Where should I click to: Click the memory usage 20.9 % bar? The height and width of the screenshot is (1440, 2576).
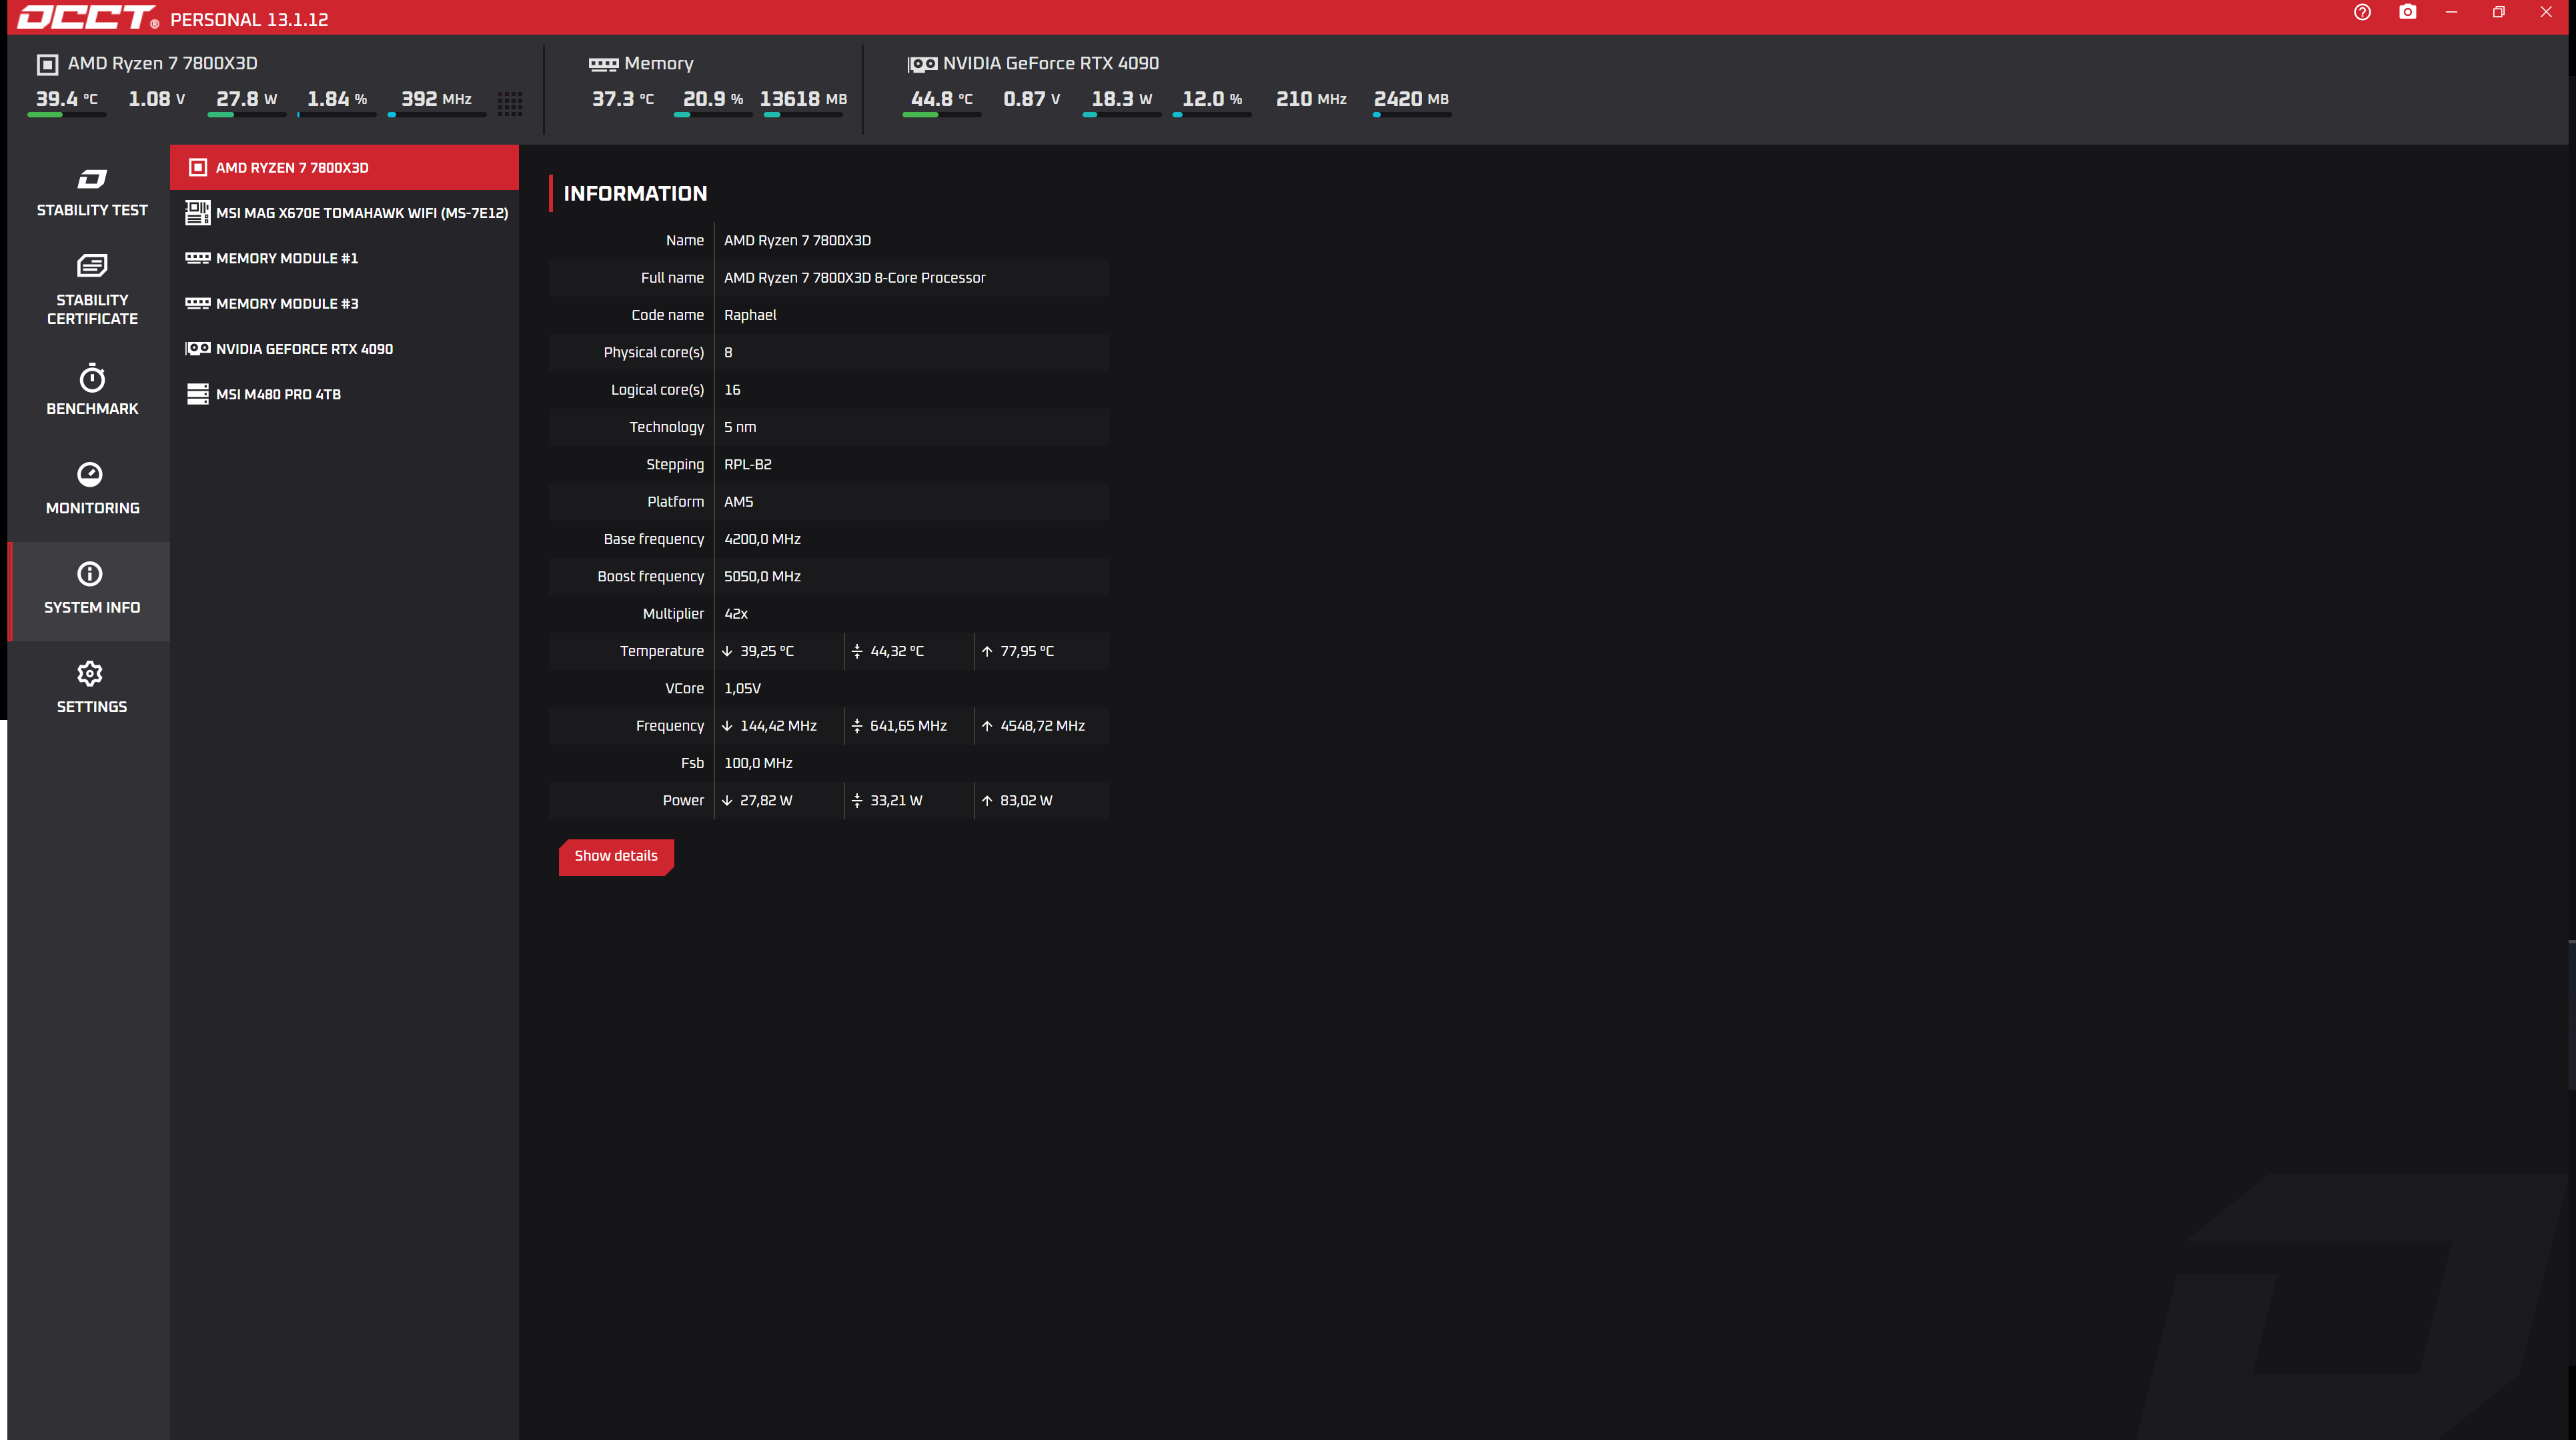tap(713, 115)
